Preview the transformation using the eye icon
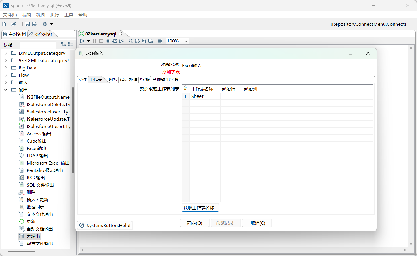The image size is (417, 256). click(108, 41)
